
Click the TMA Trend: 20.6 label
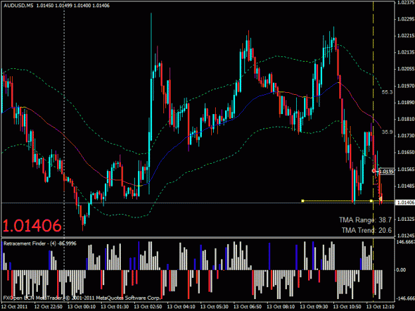367,230
